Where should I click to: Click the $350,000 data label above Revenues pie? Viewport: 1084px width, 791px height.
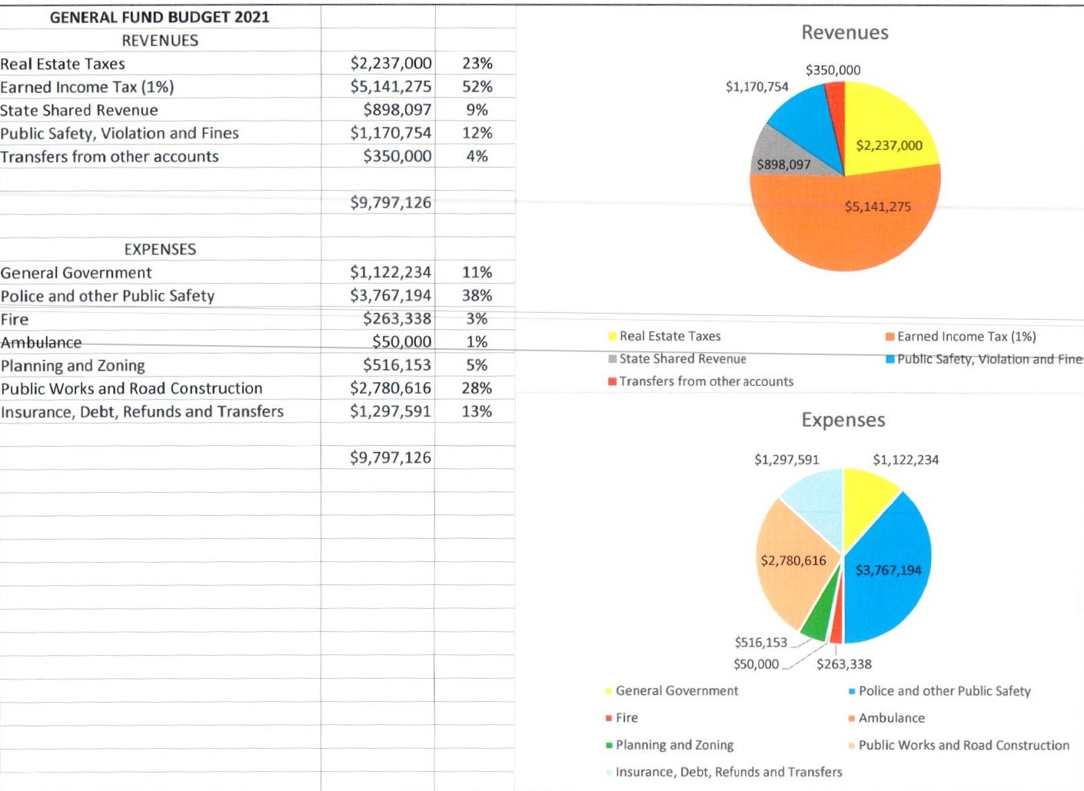click(833, 70)
